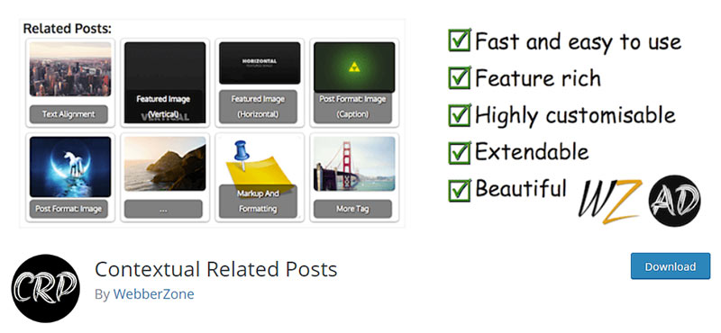Click the HORIZONTAL black banner thumbnail
Viewport: 721px width, 333px height.
260,63
